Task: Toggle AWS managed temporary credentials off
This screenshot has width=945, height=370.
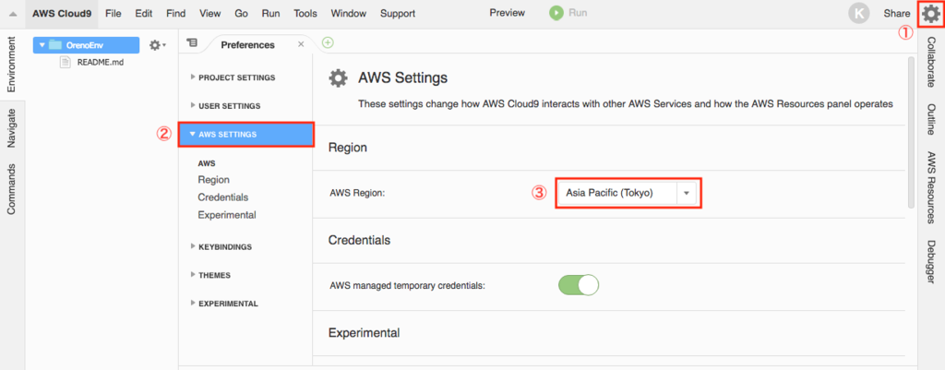Action: click(579, 285)
